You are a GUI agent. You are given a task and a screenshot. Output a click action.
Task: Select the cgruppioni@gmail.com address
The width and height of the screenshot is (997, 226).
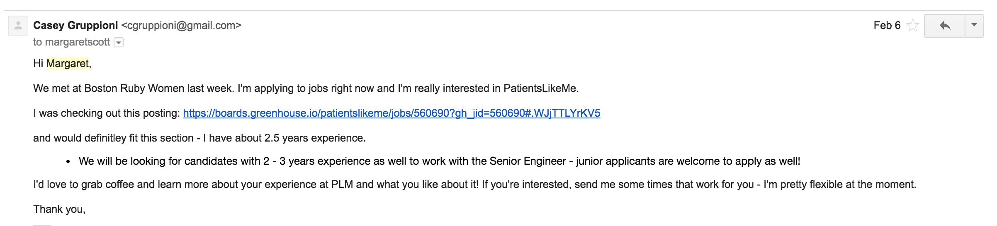(181, 26)
